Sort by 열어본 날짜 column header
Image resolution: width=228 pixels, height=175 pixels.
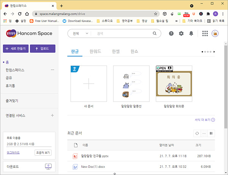point(166,145)
